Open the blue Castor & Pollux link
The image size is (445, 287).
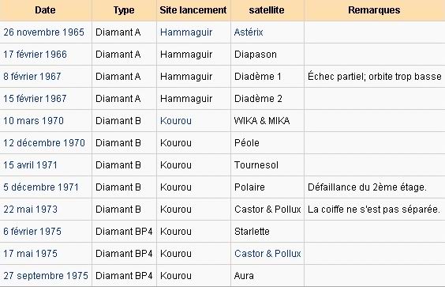pos(267,254)
